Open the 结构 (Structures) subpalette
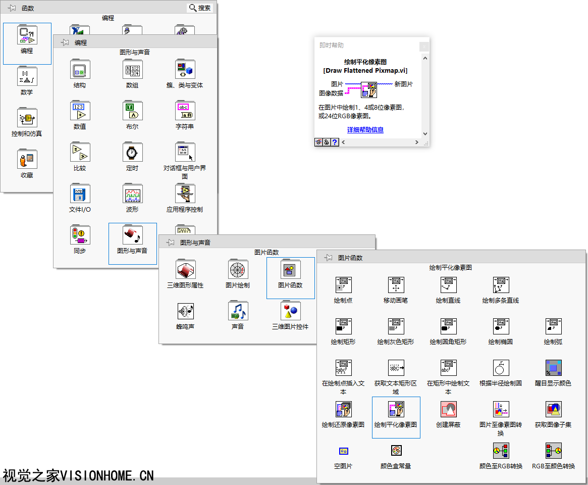The height and width of the screenshot is (485, 588). (80, 70)
